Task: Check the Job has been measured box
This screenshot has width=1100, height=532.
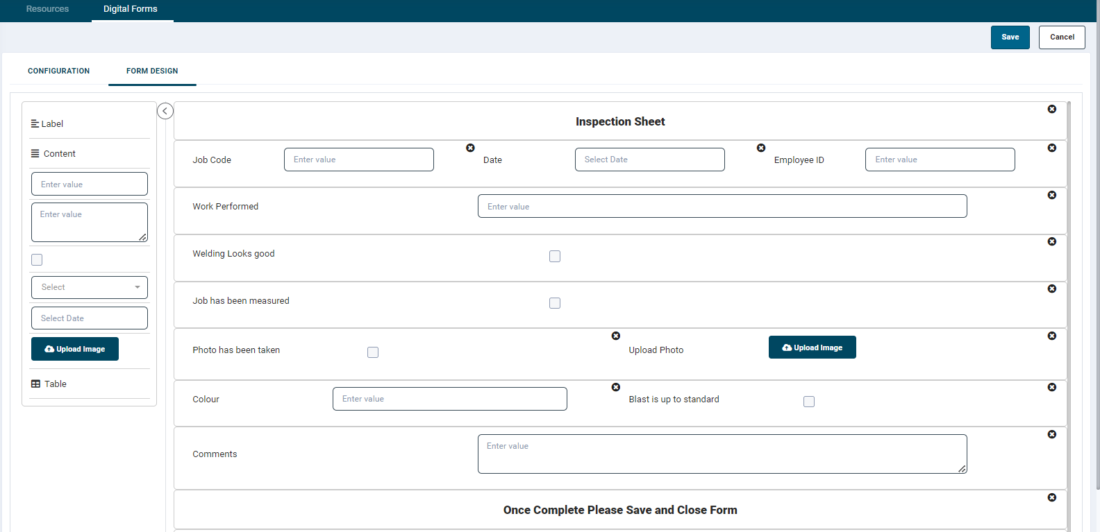Action: click(554, 303)
